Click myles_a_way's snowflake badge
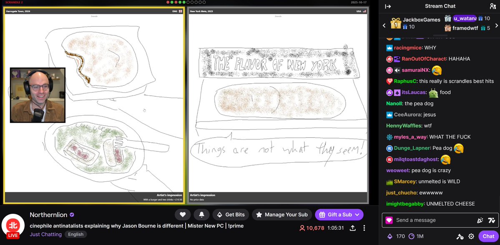This screenshot has width=500, height=245. (x=389, y=137)
